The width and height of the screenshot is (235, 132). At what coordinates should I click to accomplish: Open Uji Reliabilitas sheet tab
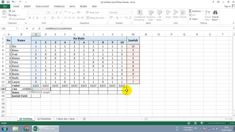tap(44, 119)
